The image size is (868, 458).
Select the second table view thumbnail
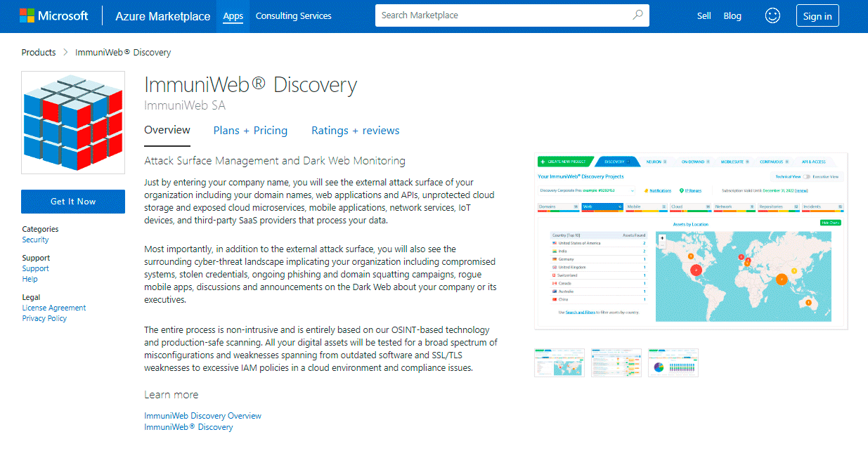[616, 362]
